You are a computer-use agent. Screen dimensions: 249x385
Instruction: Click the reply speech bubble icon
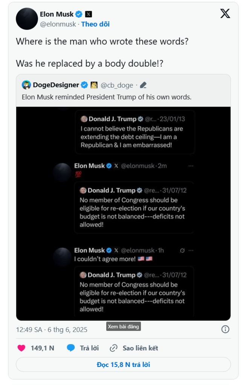tap(71, 348)
